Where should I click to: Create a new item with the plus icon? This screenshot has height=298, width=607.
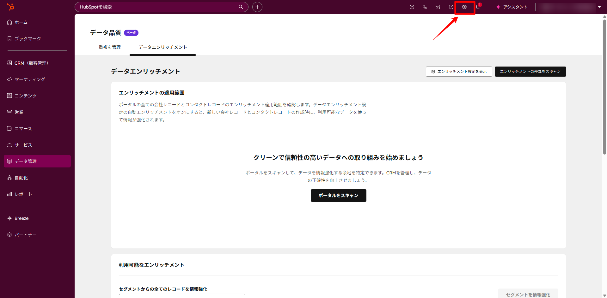[x=257, y=7]
